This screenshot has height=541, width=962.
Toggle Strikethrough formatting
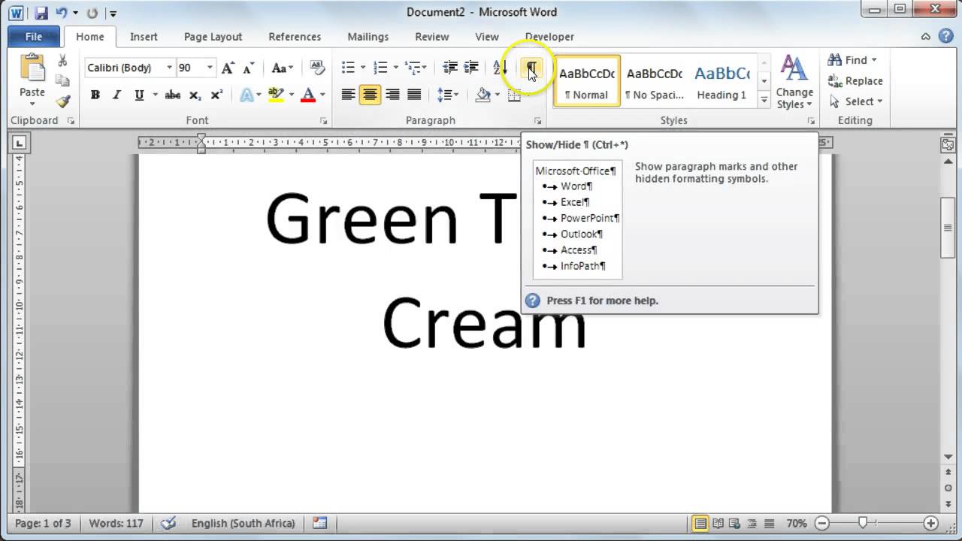172,95
